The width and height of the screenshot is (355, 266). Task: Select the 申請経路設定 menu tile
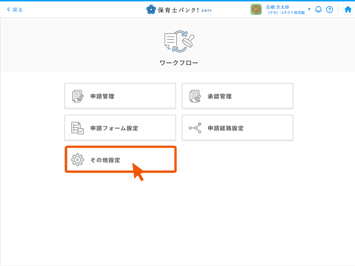pyautogui.click(x=237, y=128)
